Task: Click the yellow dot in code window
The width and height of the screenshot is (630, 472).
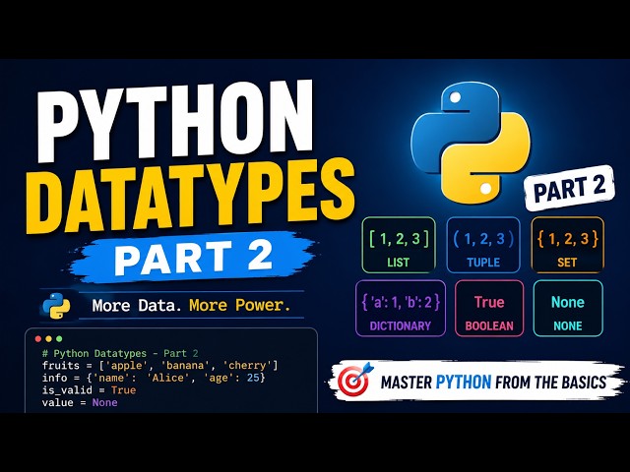Action: [48, 338]
